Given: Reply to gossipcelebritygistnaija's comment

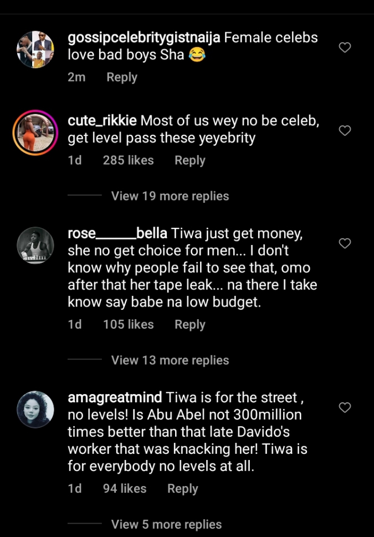Looking at the screenshot, I should coord(122,78).
